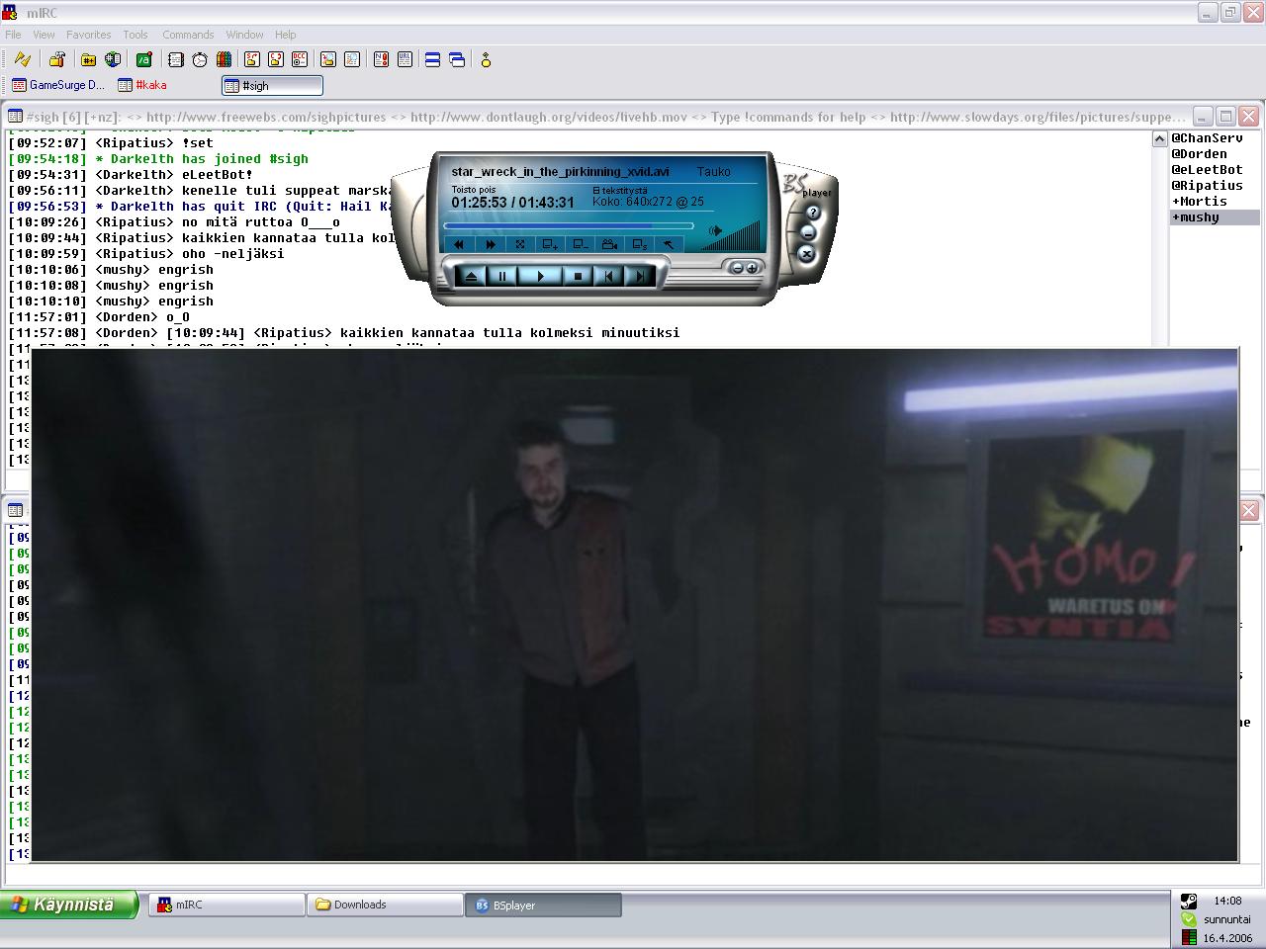The image size is (1266, 949).
Task: Click the mIRC Connect lightning toolbar icon
Action: point(22,59)
